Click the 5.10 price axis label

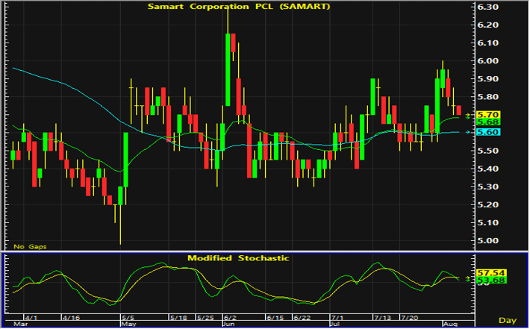coord(487,222)
